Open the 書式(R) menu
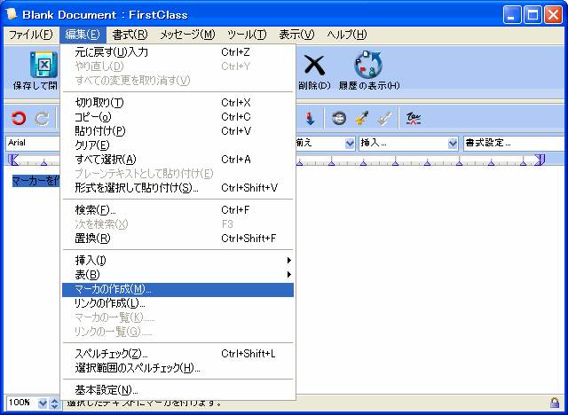This screenshot has width=568, height=415. (130, 35)
